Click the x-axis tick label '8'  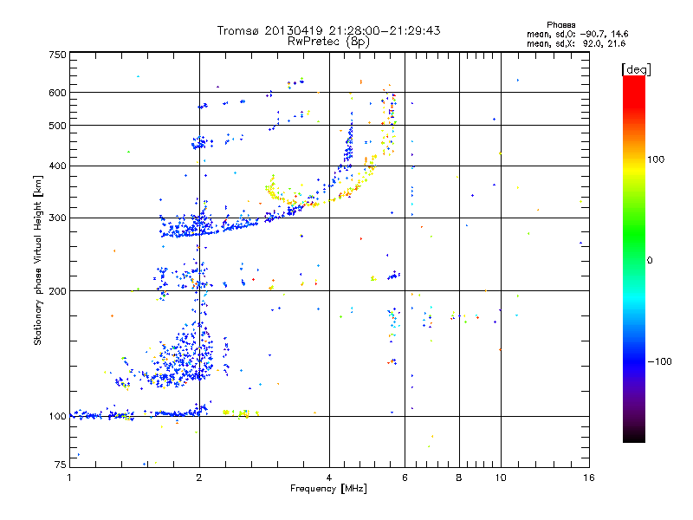point(459,478)
